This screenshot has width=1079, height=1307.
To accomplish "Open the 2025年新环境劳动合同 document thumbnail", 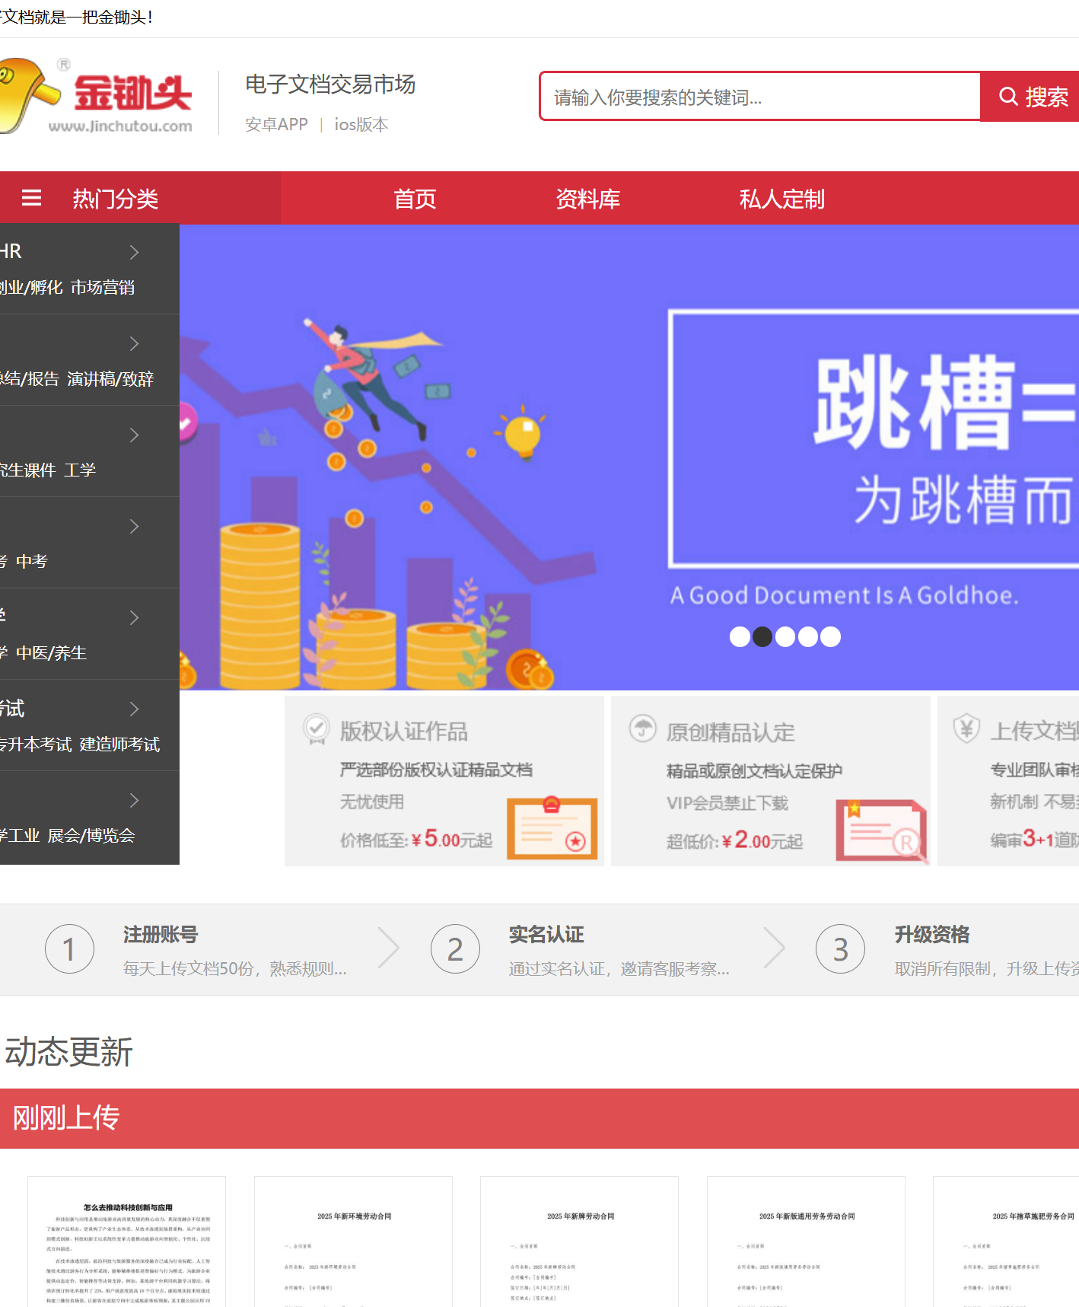I will pos(353,1242).
